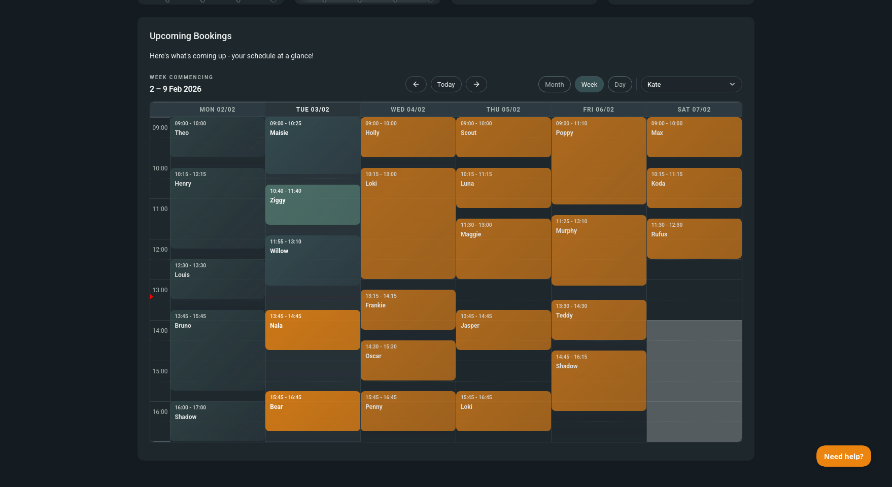The width and height of the screenshot is (892, 487).
Task: Select the TUE 03/02 column header
Action: tap(313, 110)
